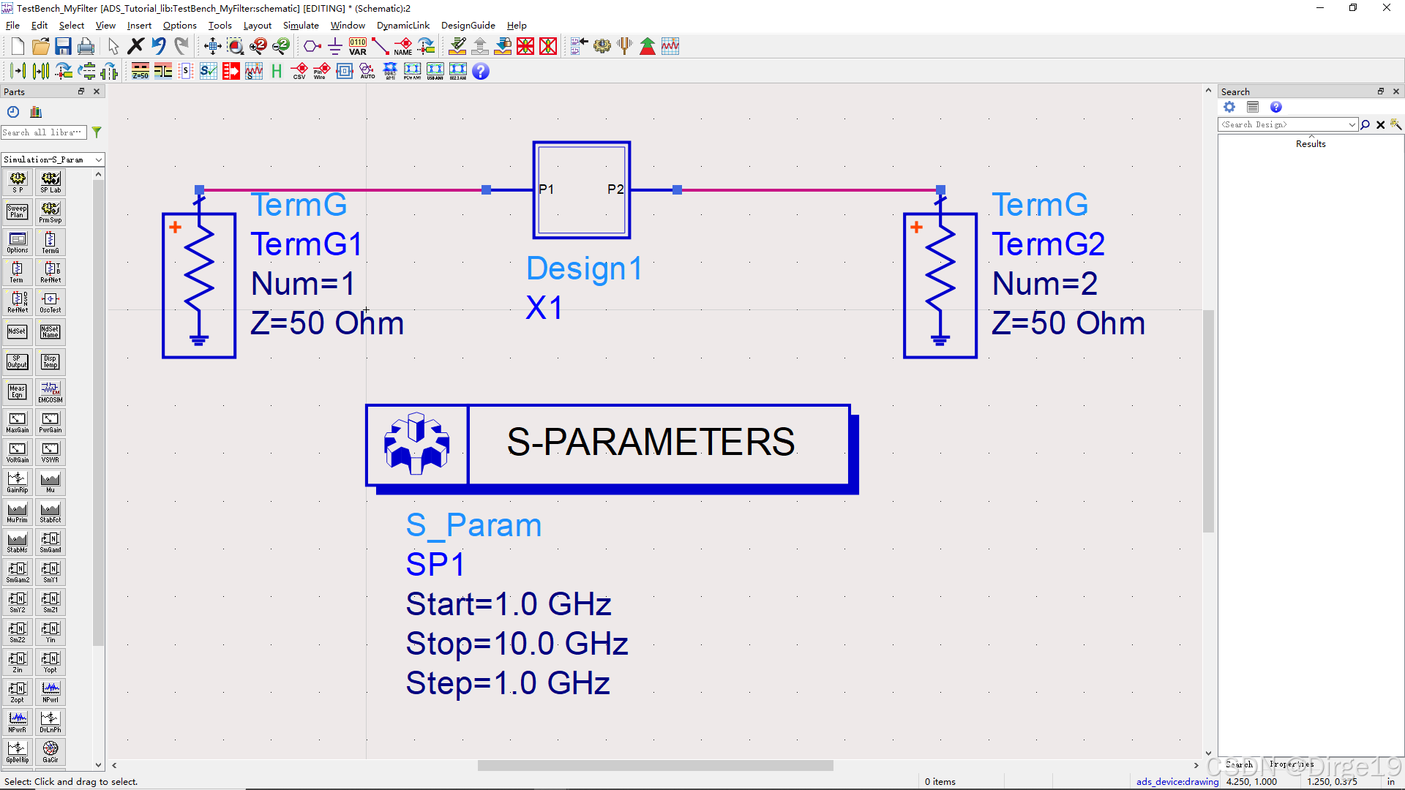
Task: Click the search settings gear in Search panel
Action: [x=1229, y=107]
